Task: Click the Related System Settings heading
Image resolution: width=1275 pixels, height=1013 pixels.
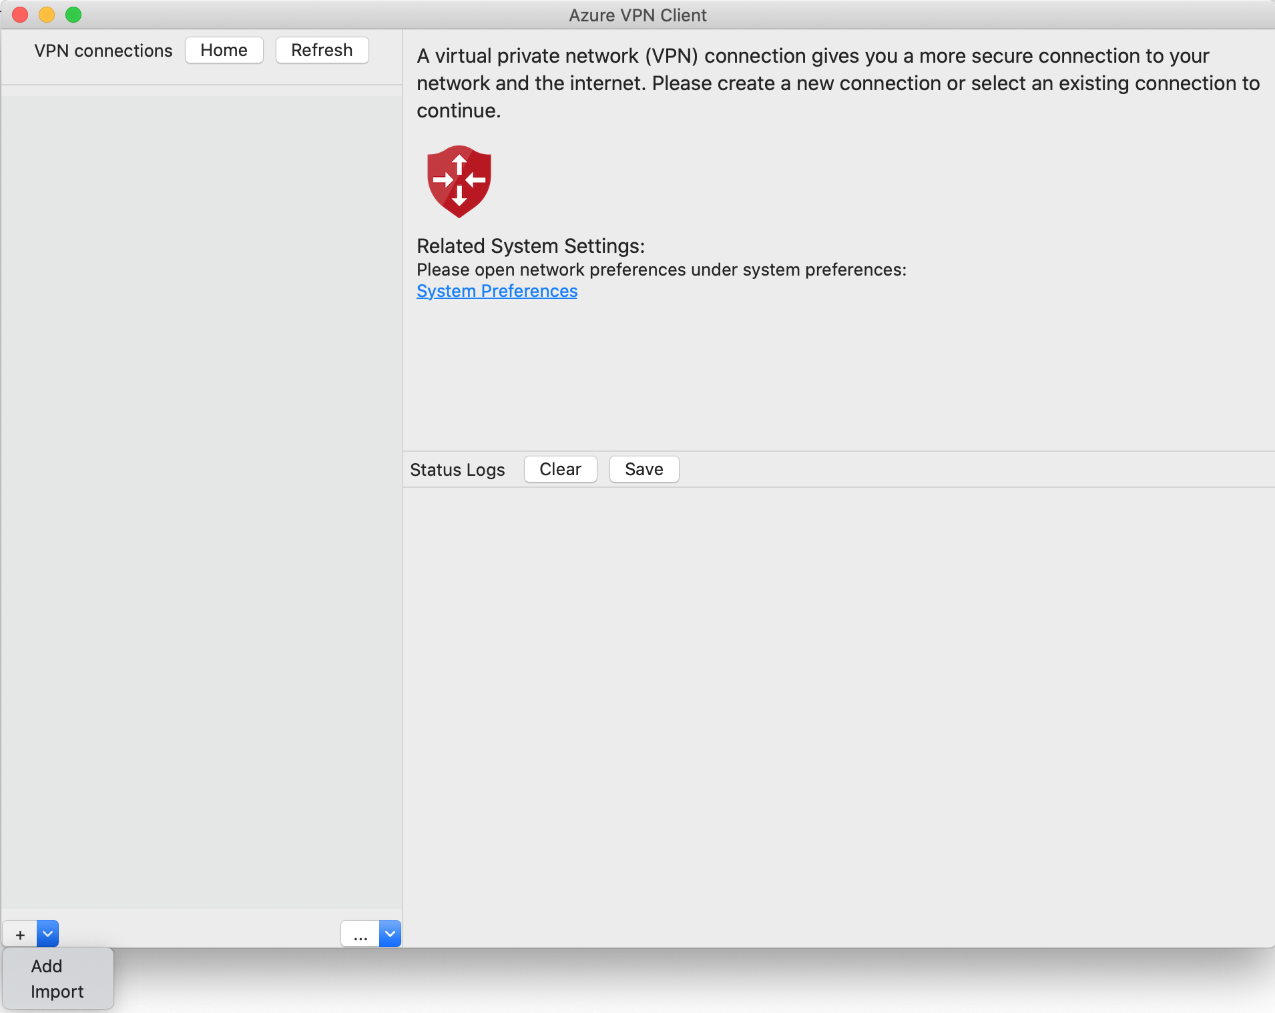Action: coord(531,246)
